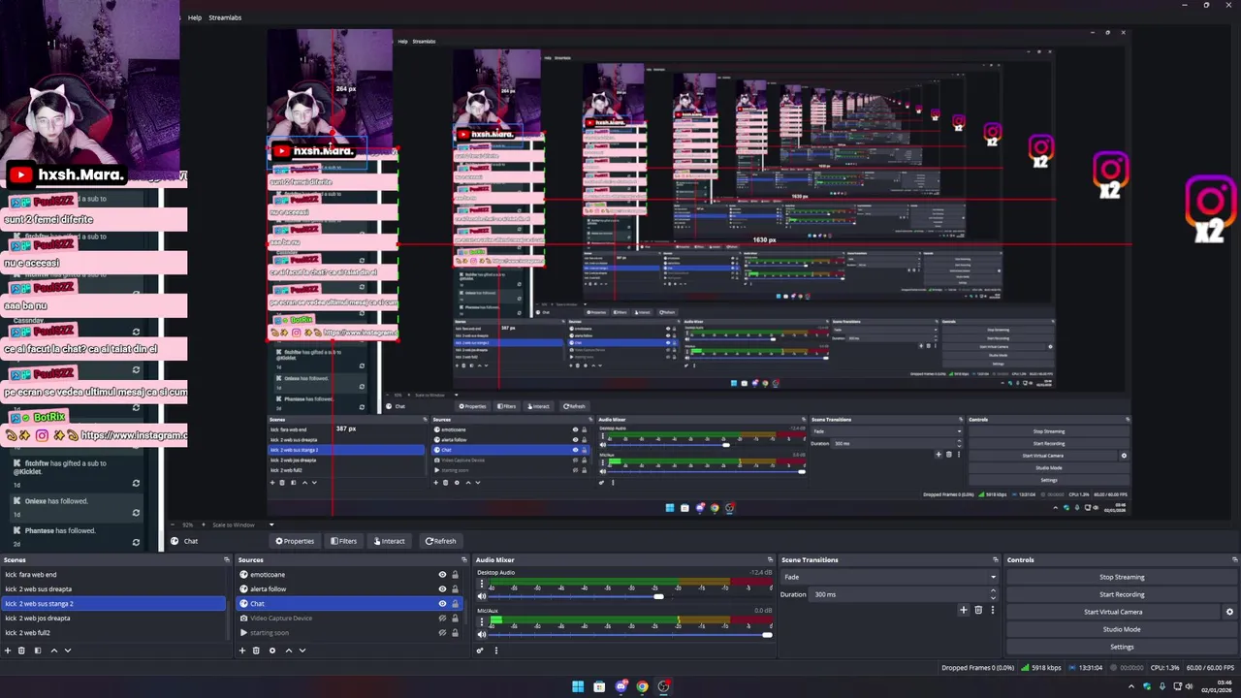Screen dimensions: 1241x698
Task: Open Audio Mixer menu dots at the bottom
Action: (496, 650)
